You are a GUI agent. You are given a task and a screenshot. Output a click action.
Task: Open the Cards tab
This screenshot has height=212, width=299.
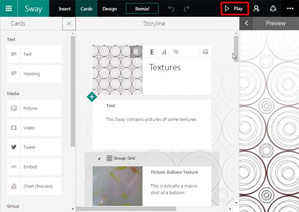click(x=86, y=9)
